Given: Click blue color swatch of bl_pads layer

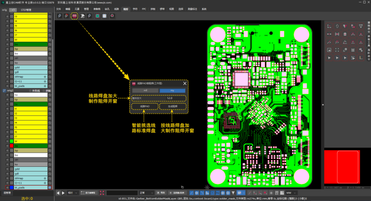Looking at the screenshot, I should coord(12,187).
